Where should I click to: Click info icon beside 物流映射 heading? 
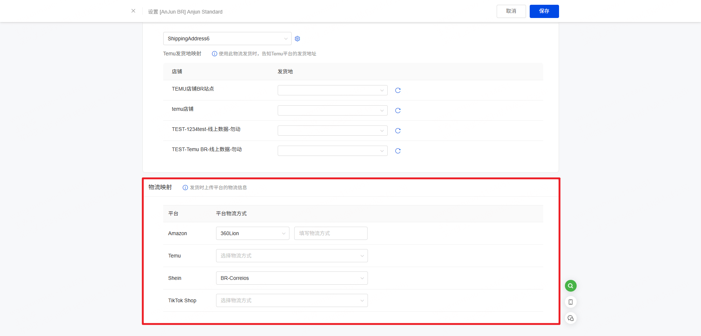(x=185, y=187)
